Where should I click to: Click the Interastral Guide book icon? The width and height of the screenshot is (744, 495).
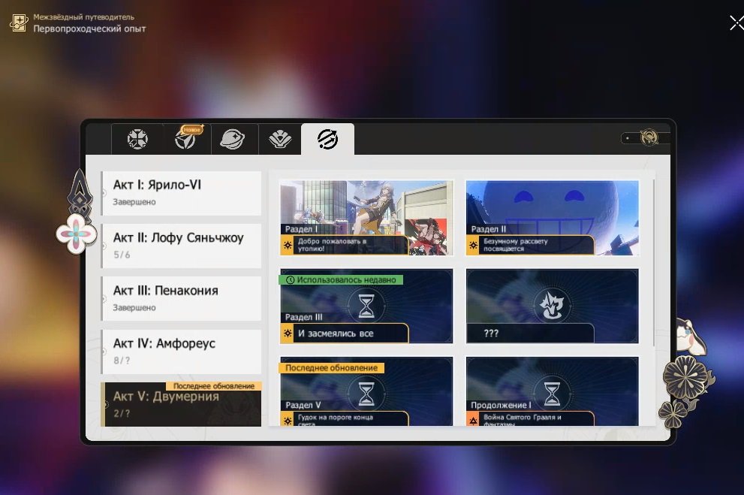click(x=19, y=23)
